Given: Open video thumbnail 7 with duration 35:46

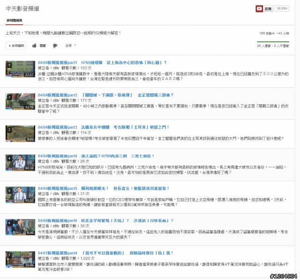Looking at the screenshot, I should [20, 259].
